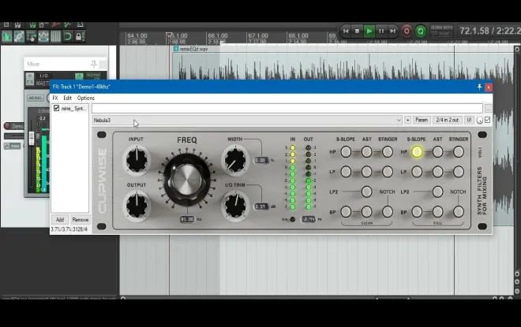Enable Clean HP AST filter button
This screenshot has height=327, width=521.
coord(367,152)
